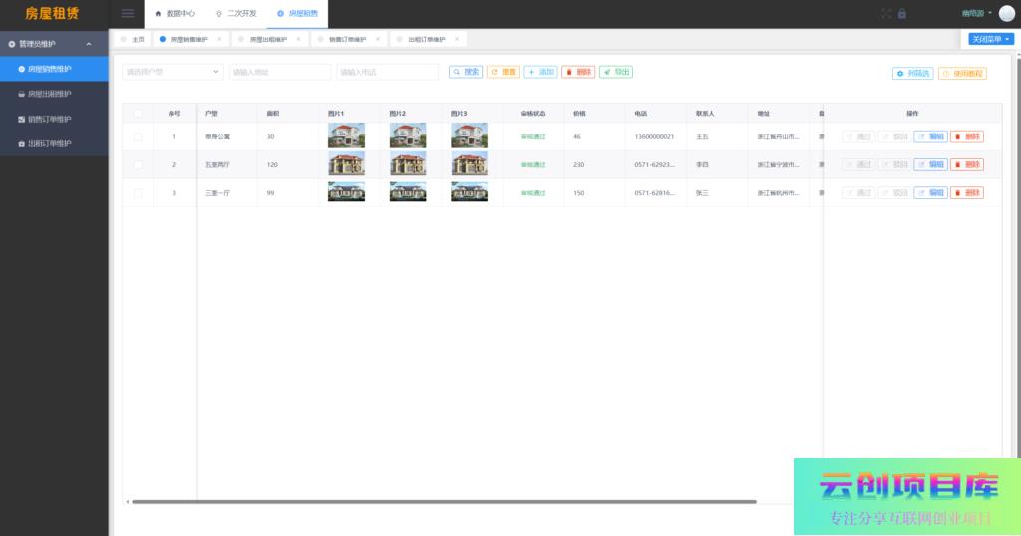Switch to the 数据中心 top tab
The height and width of the screenshot is (536, 1021).
click(174, 14)
